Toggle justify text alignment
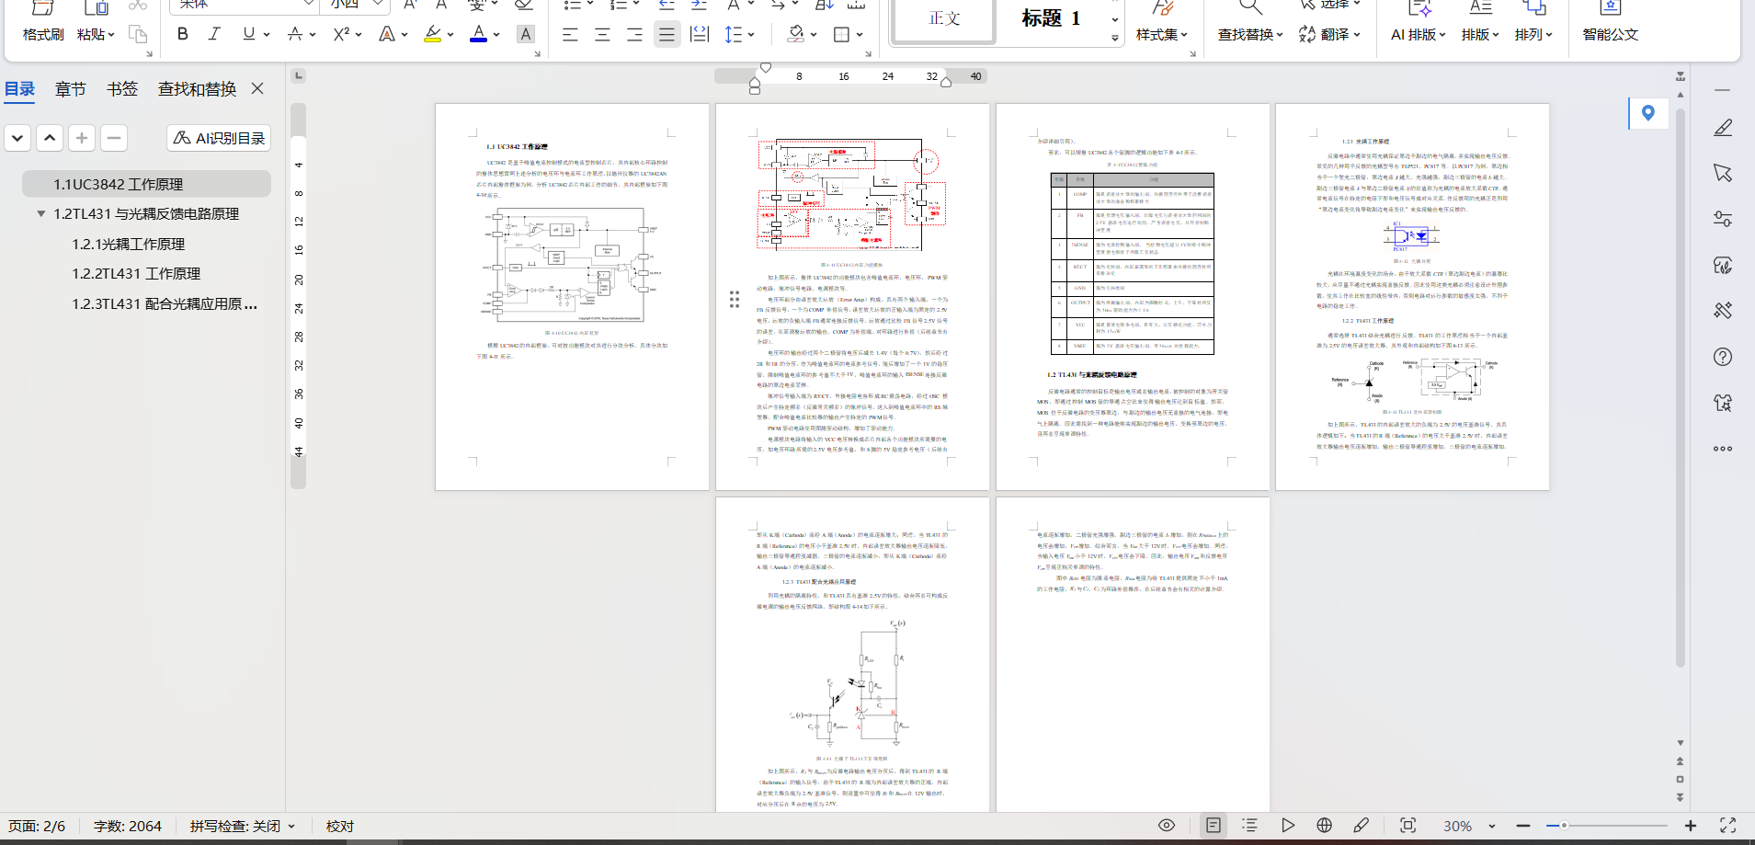The image size is (1755, 845). click(x=667, y=35)
